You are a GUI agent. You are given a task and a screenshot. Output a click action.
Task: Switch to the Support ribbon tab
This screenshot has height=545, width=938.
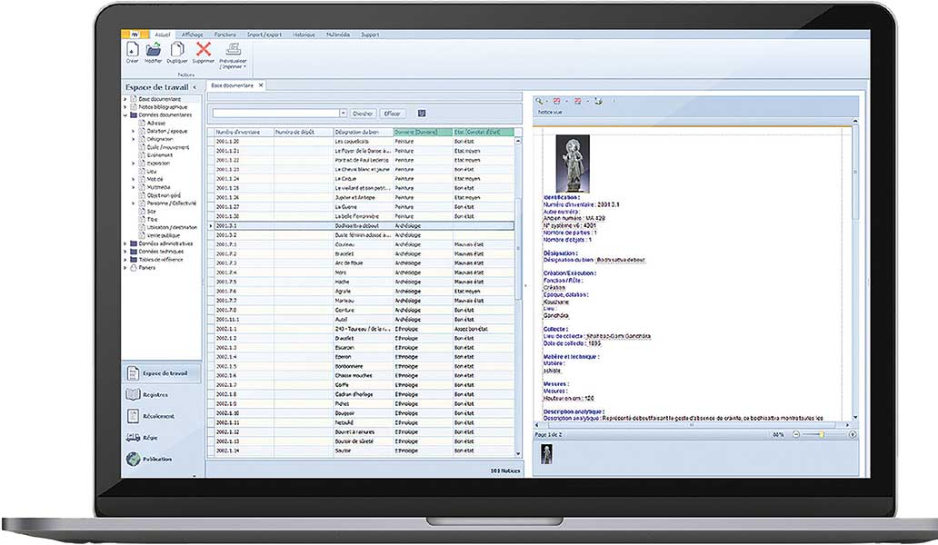[370, 35]
